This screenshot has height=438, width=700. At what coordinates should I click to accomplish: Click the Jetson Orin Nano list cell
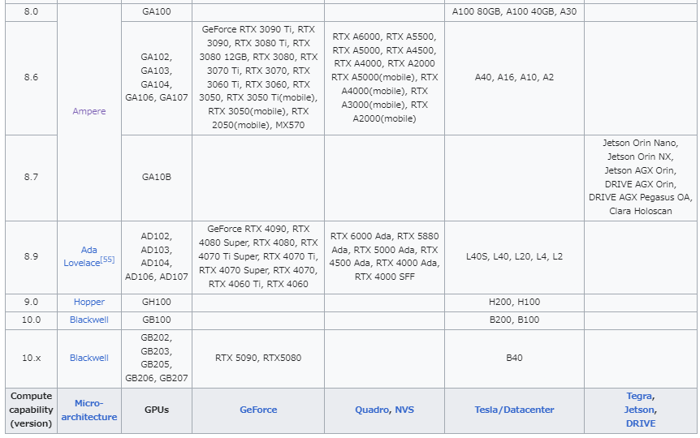(x=640, y=178)
